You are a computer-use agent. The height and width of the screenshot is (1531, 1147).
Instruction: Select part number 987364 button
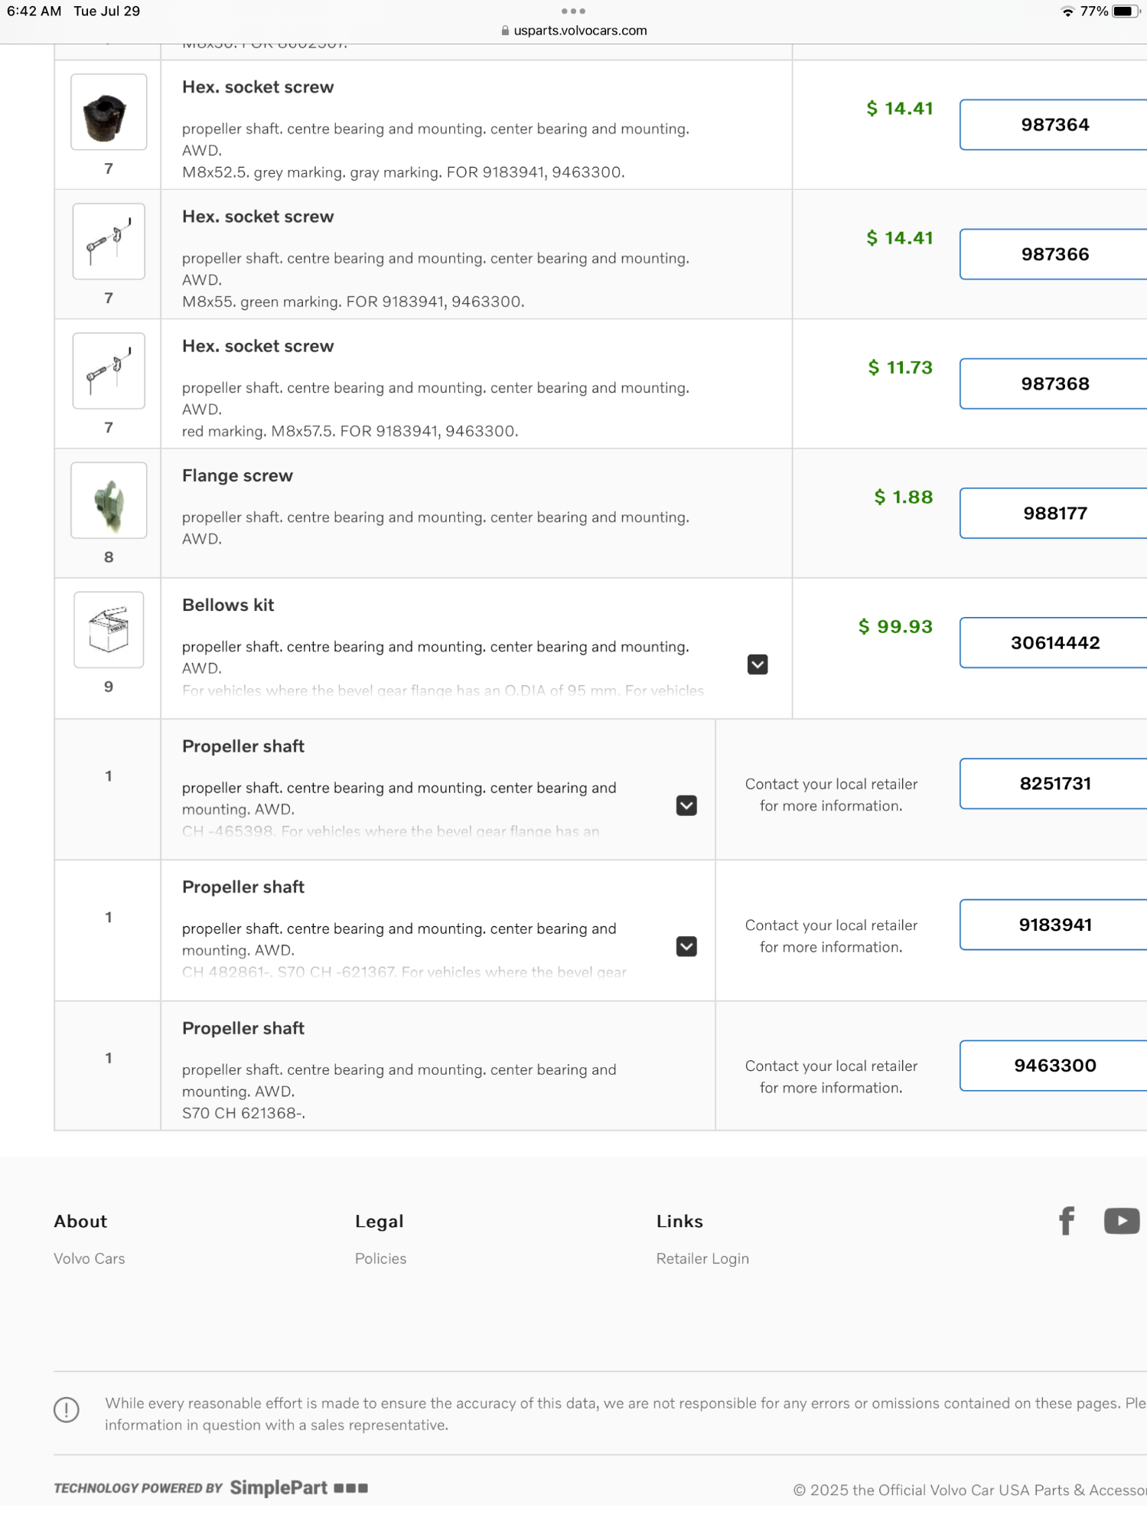tap(1054, 125)
